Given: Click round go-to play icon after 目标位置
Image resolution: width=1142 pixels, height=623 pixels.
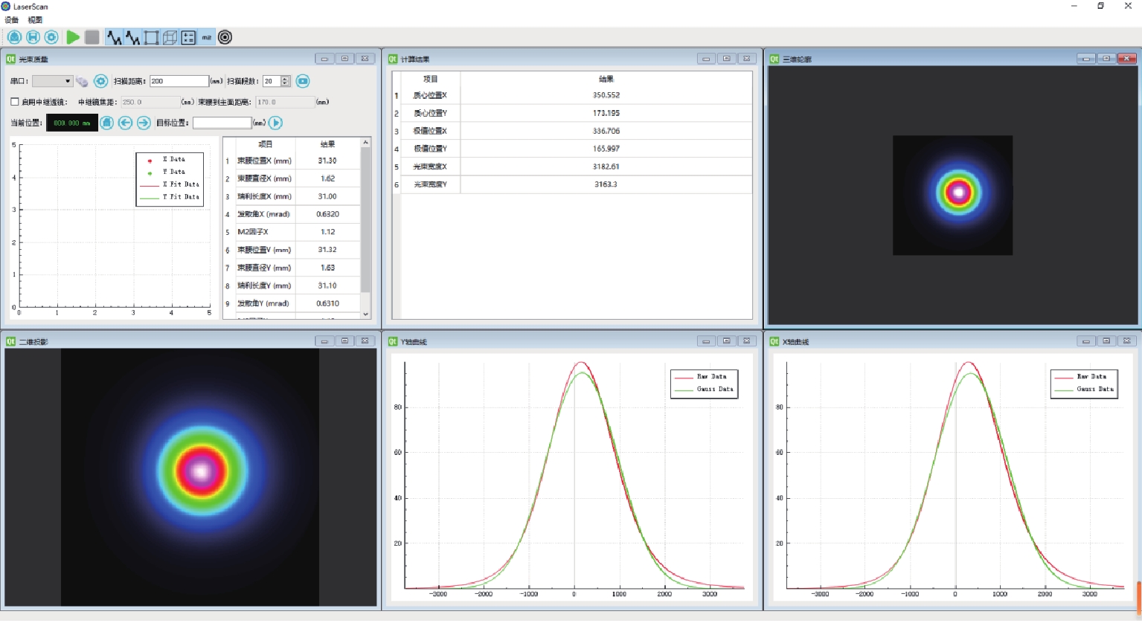Looking at the screenshot, I should click(275, 123).
